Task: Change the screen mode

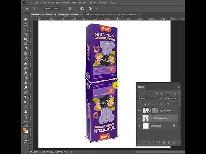Action: pos(26,142)
